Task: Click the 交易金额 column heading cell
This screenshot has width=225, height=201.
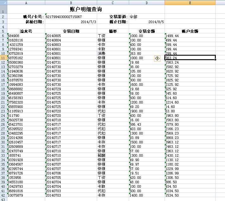Action: click(x=147, y=31)
